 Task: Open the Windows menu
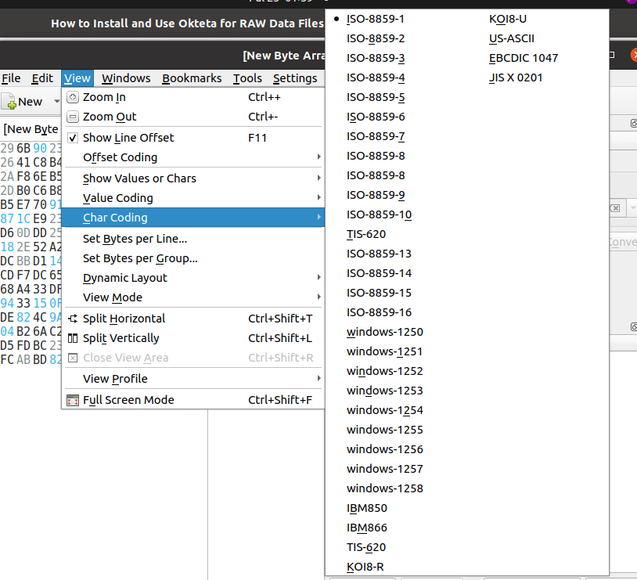(126, 78)
